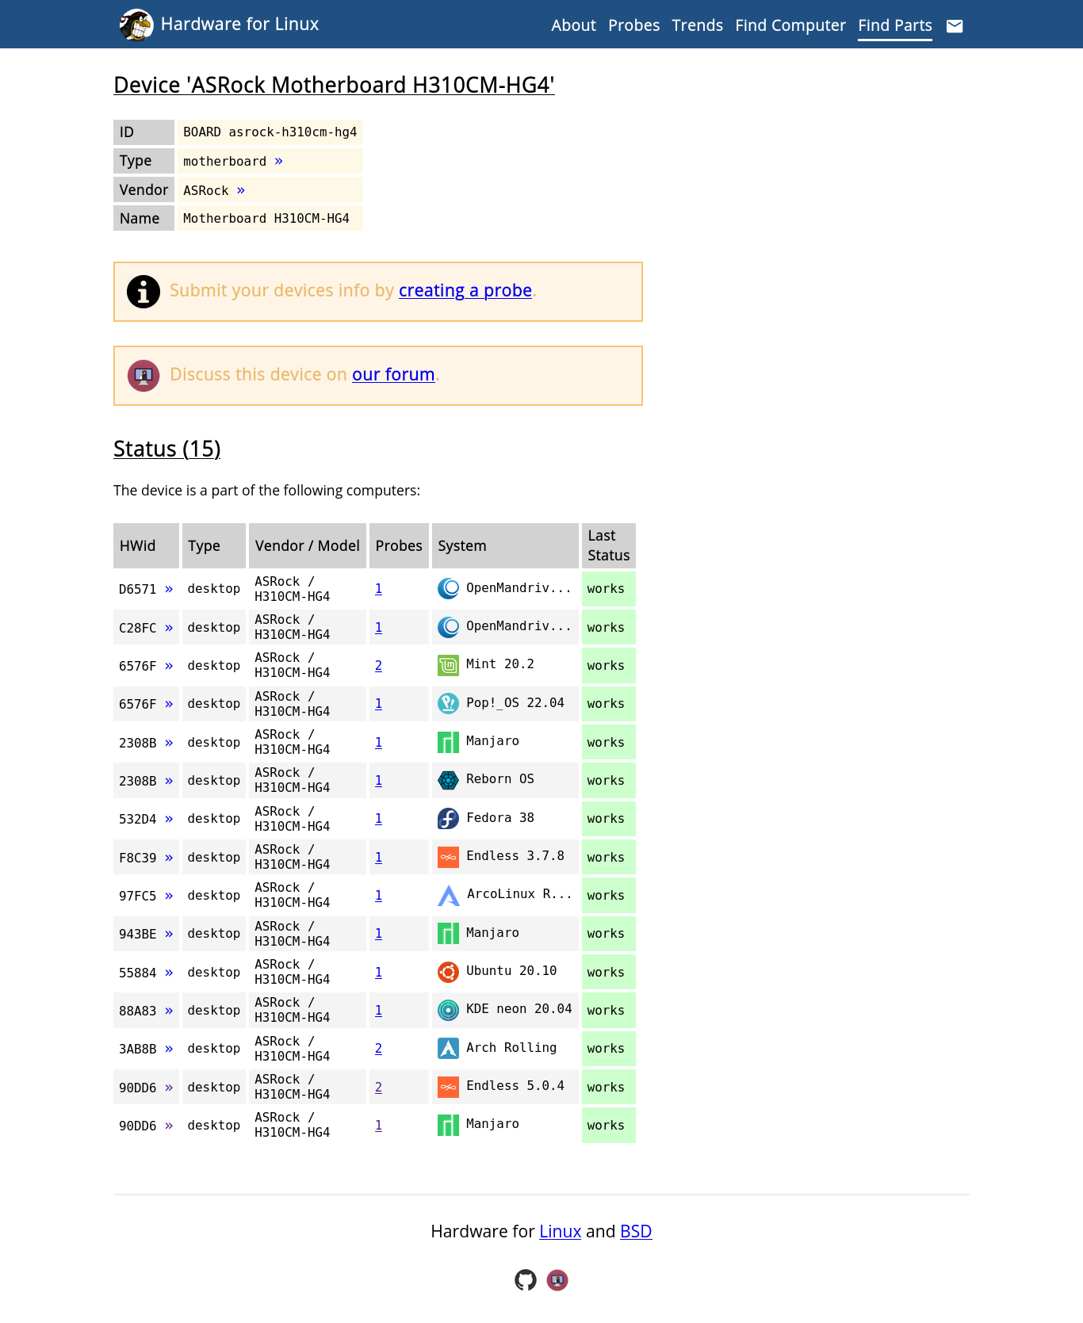This screenshot has height=1323, width=1083.
Task: Open the Probes menu item
Action: [633, 25]
